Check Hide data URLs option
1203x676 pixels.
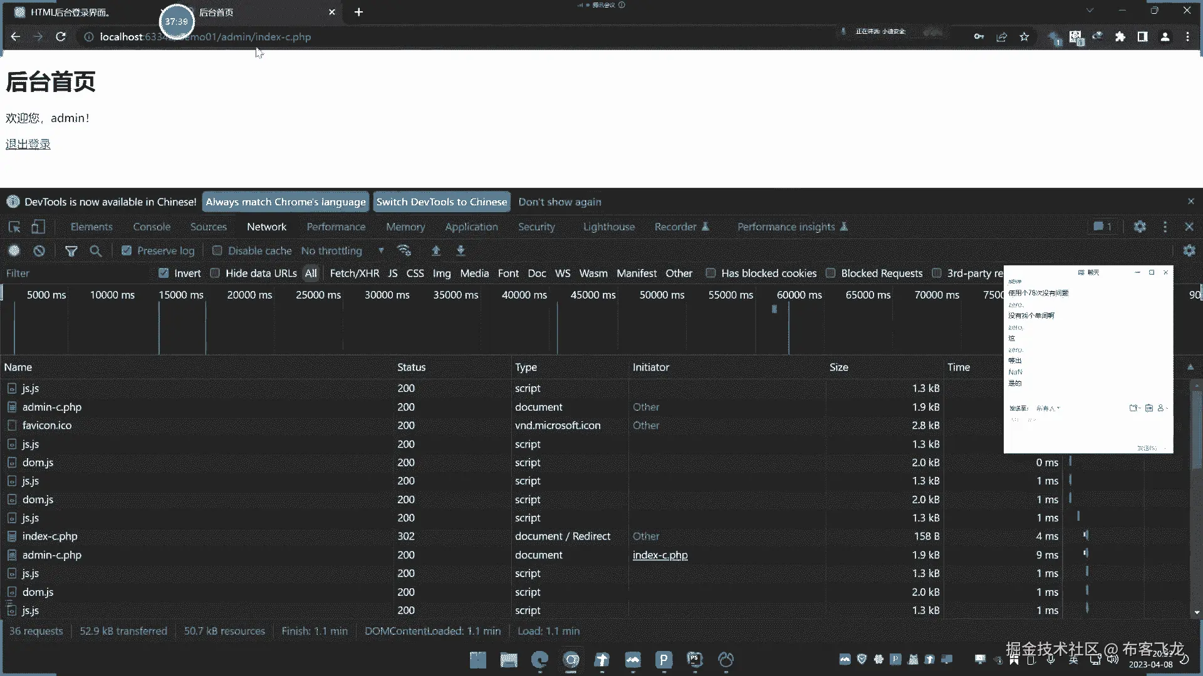tap(215, 274)
